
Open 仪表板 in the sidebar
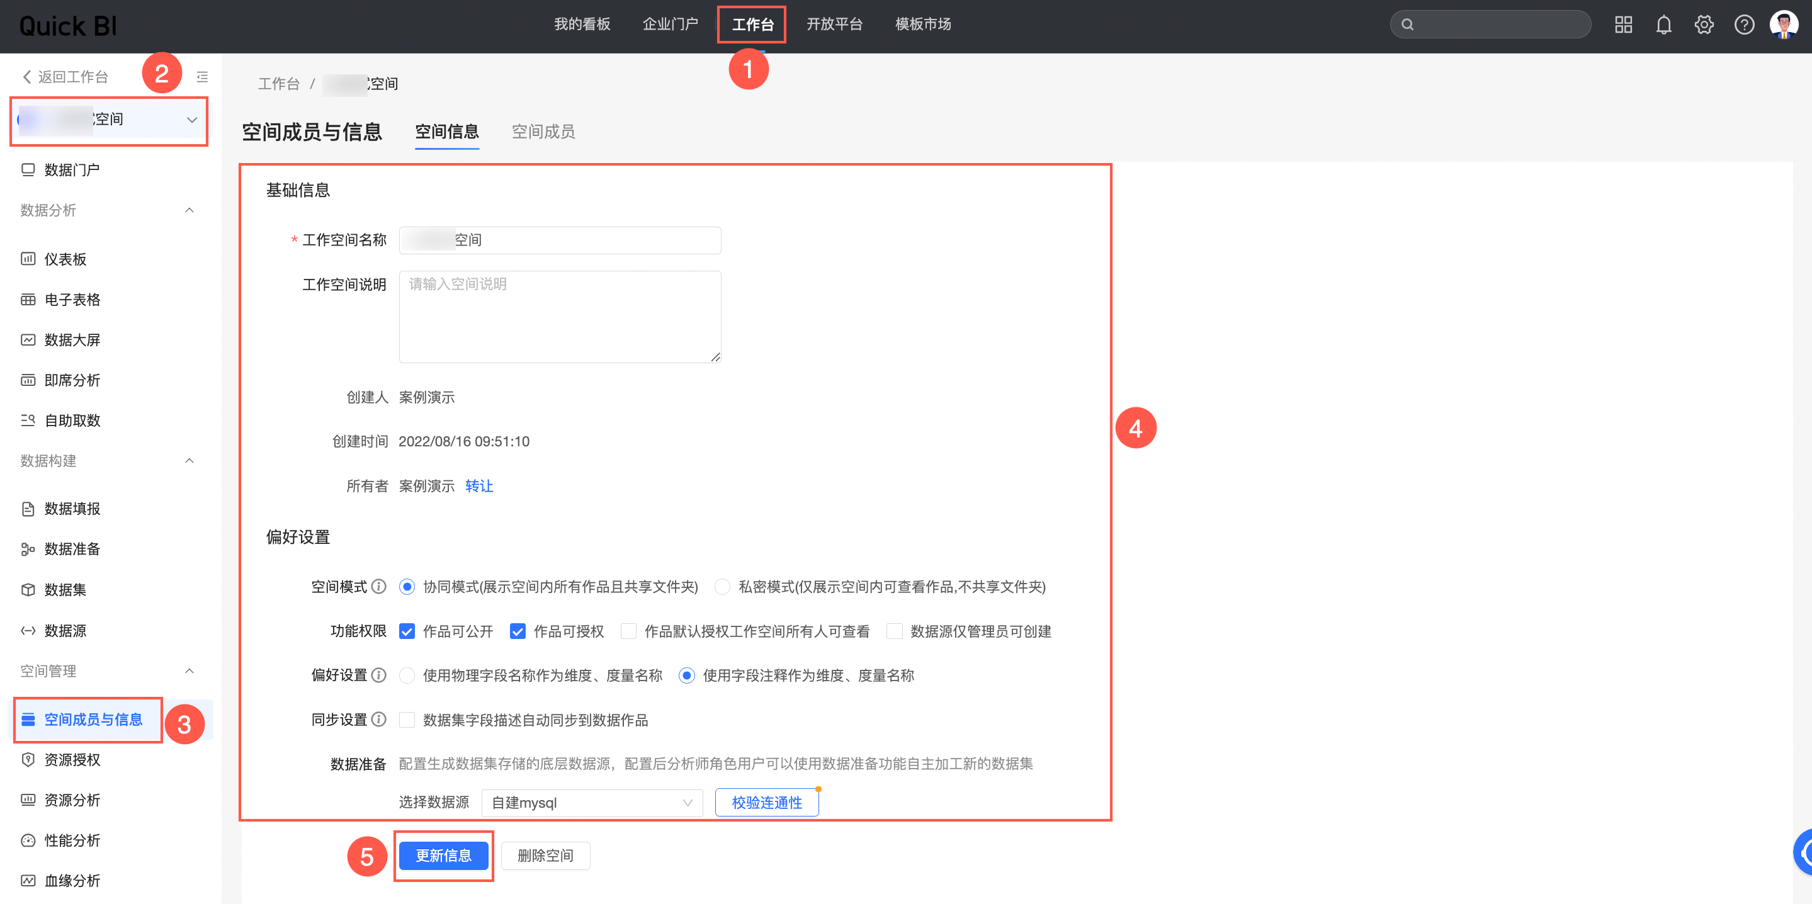click(65, 259)
